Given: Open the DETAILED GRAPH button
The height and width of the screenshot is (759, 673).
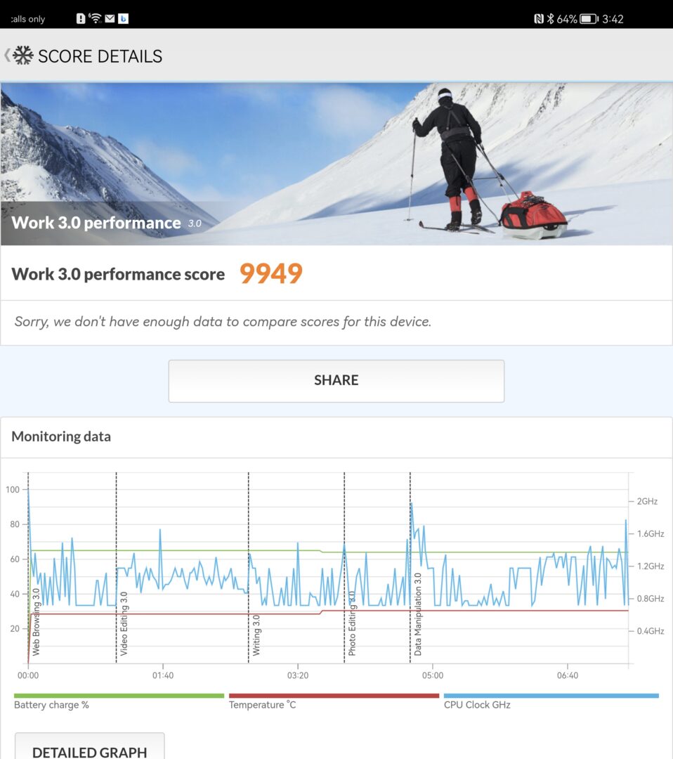Looking at the screenshot, I should pos(89,746).
